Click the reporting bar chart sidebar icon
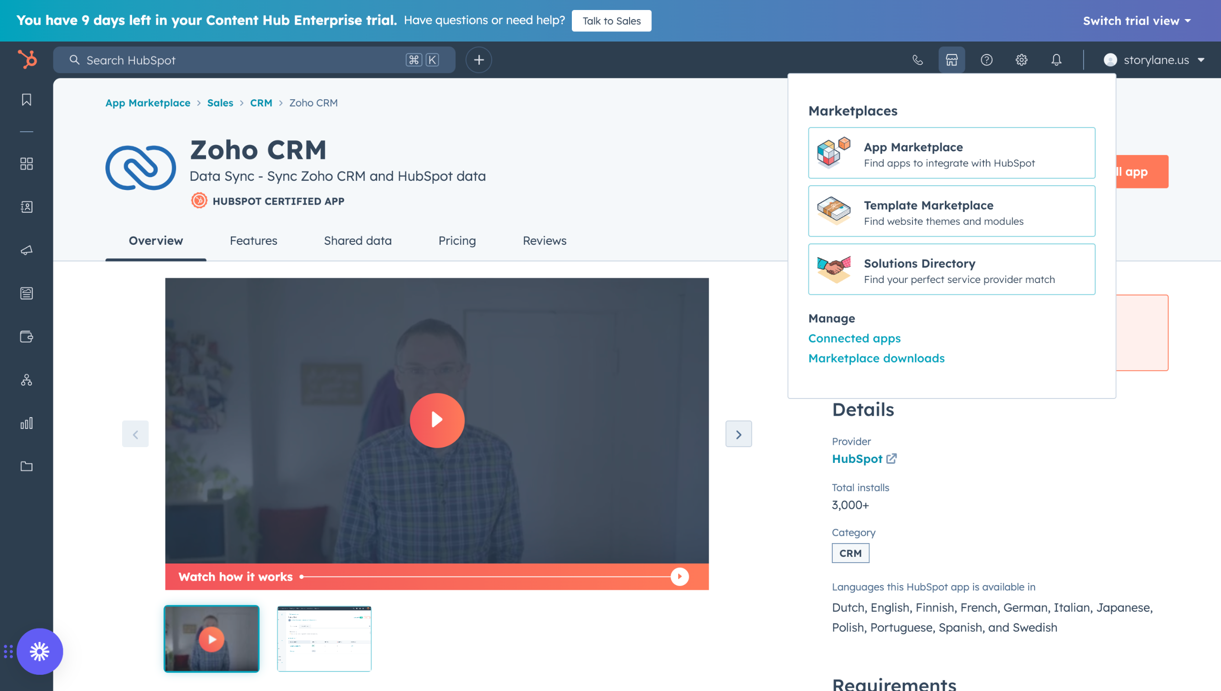Screen dimensions: 1221x691 click(27, 423)
